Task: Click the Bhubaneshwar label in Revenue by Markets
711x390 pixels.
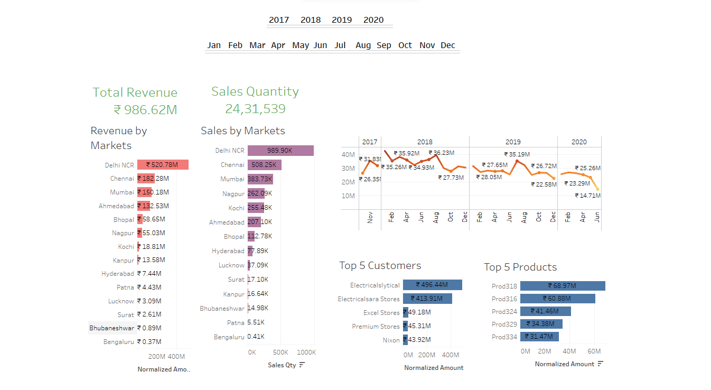Action: click(x=113, y=328)
